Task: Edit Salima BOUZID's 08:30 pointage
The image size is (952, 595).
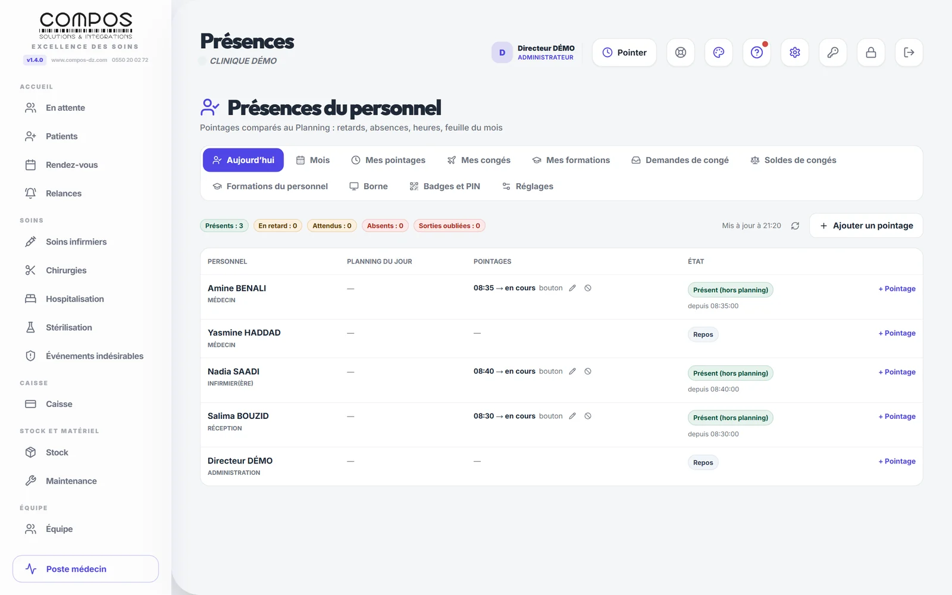Action: click(x=572, y=416)
